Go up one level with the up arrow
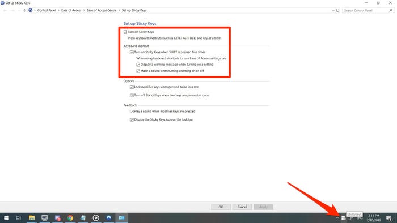Screen dimensions: 397x223 (x=24, y=10)
